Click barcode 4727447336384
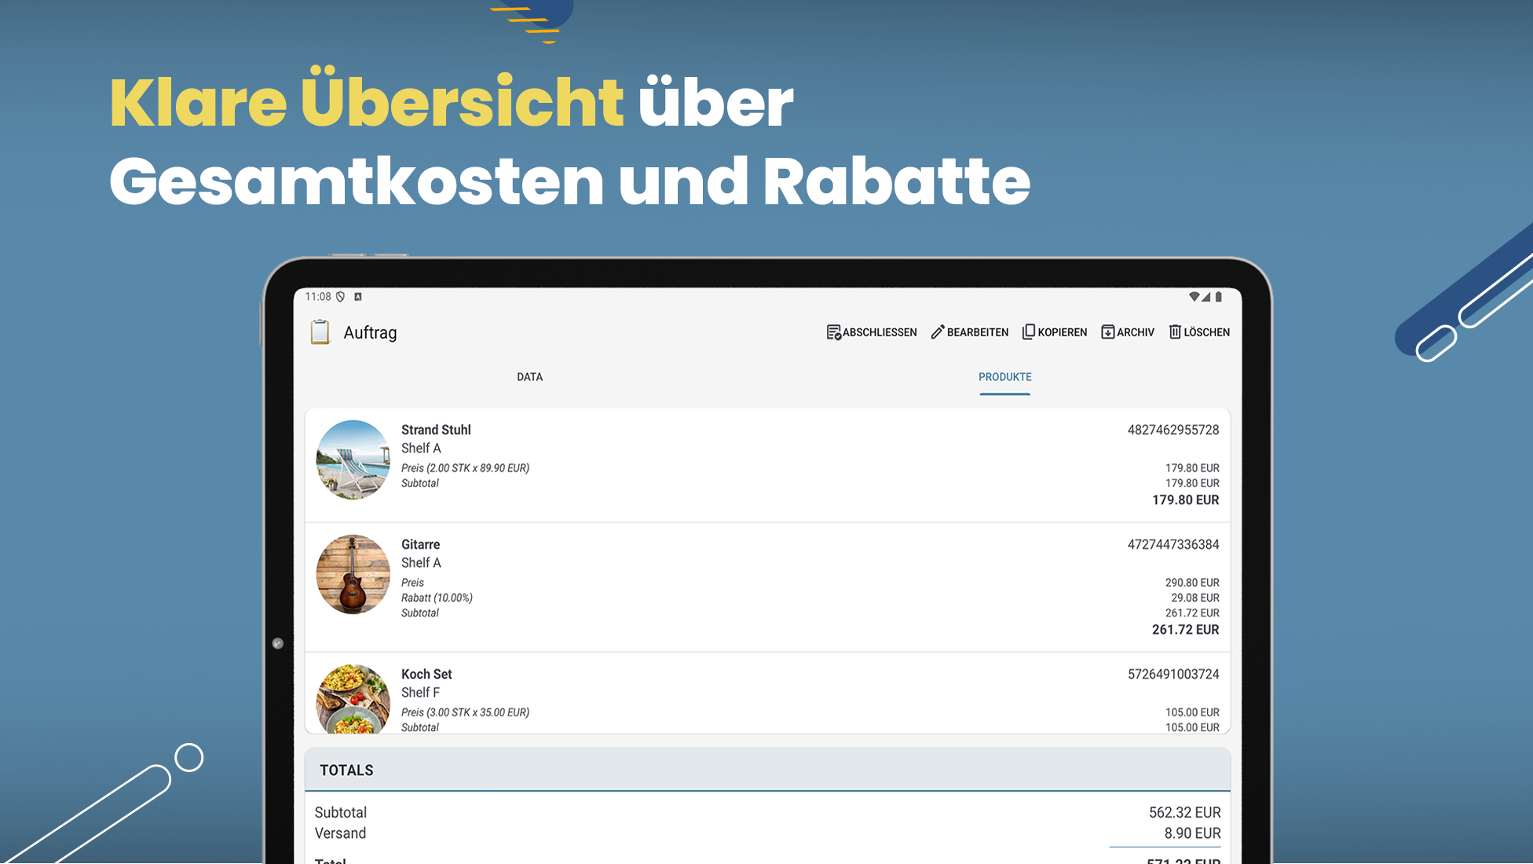Screen dimensions: 1533x864 click(1173, 544)
